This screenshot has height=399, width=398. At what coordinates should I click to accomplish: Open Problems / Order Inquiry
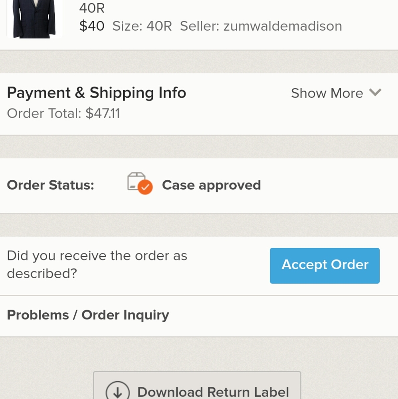(88, 315)
